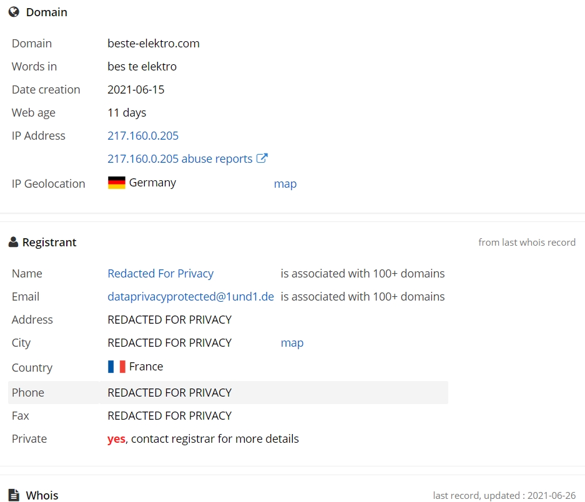This screenshot has width=585, height=502.
Task: Open the map link in the City row
Action: pyautogui.click(x=292, y=343)
